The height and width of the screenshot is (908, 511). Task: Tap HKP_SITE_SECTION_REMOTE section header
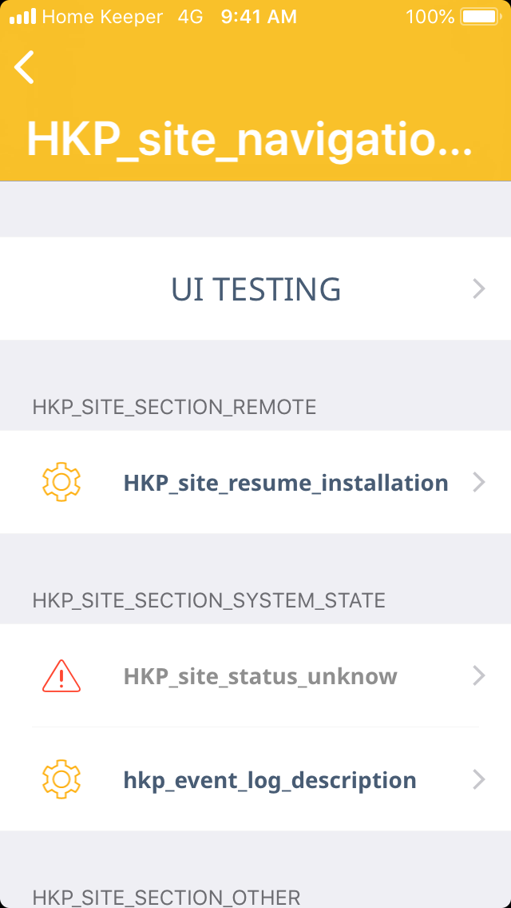[174, 407]
